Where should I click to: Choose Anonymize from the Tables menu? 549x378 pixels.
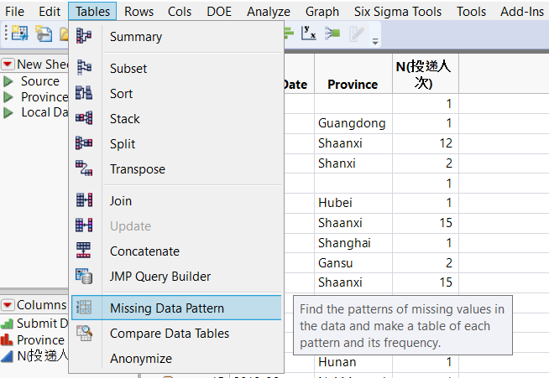(140, 359)
